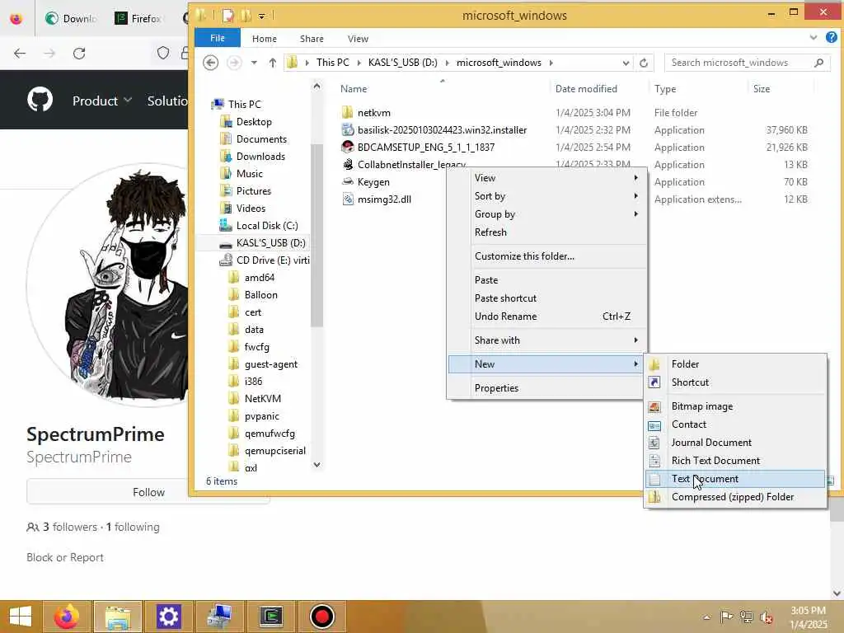Open the NetKVM folder in navigation tree

tap(263, 399)
